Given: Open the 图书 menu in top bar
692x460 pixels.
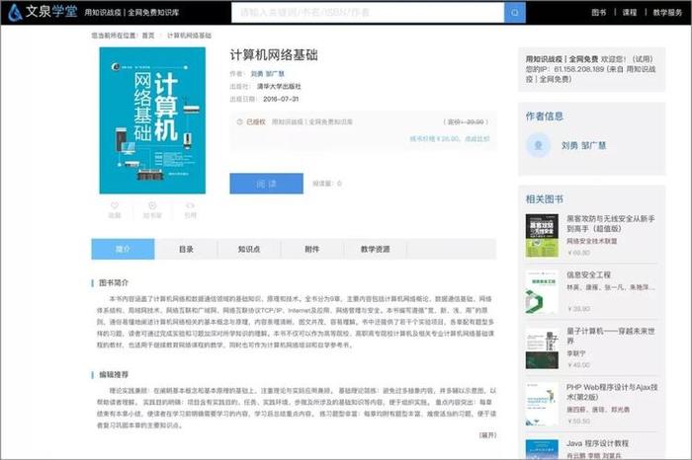Looking at the screenshot, I should [x=599, y=12].
